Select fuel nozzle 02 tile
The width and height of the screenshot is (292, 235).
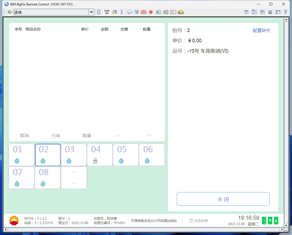pyautogui.click(x=48, y=155)
